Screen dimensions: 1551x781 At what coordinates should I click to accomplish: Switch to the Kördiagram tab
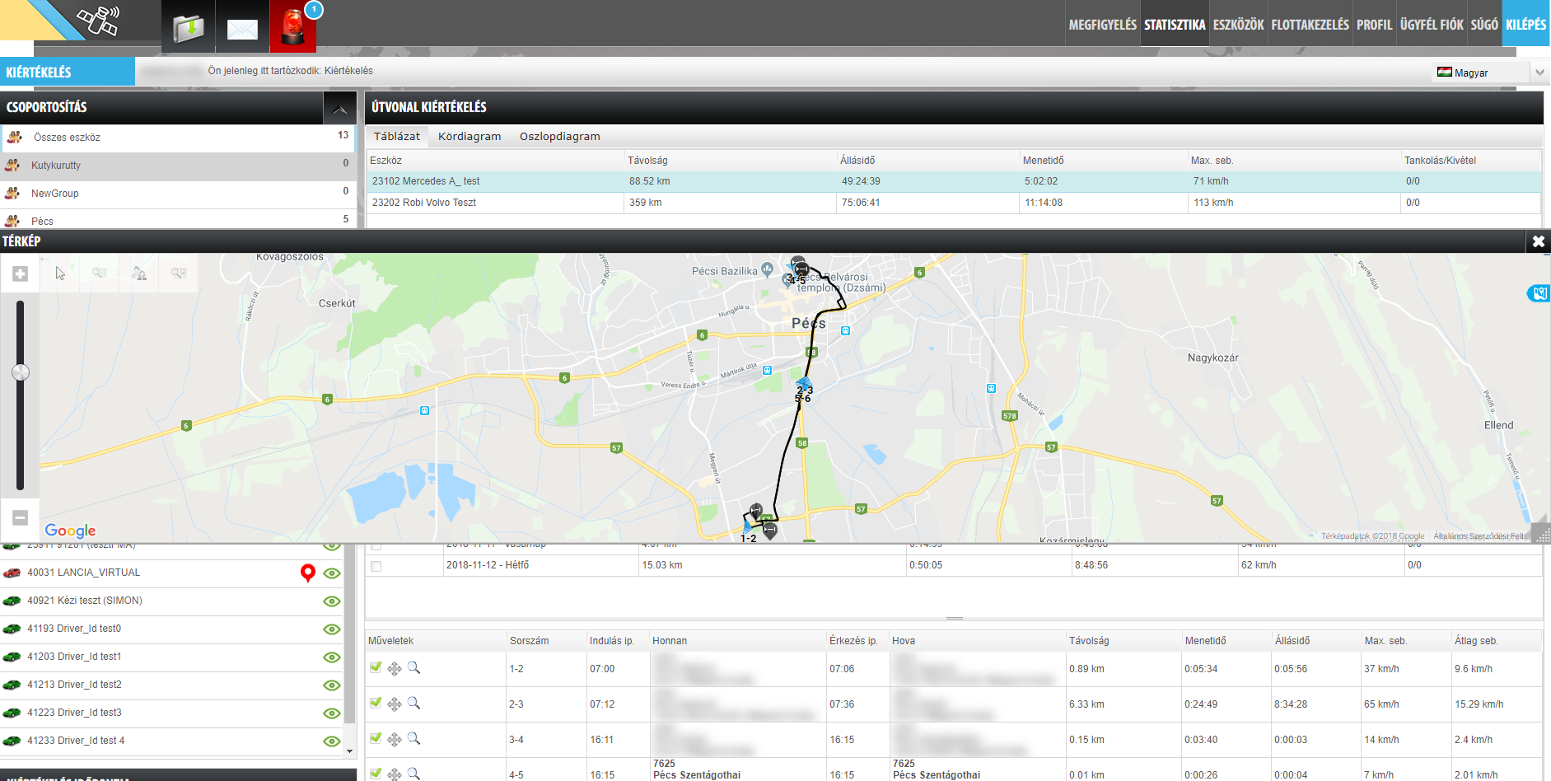click(470, 137)
